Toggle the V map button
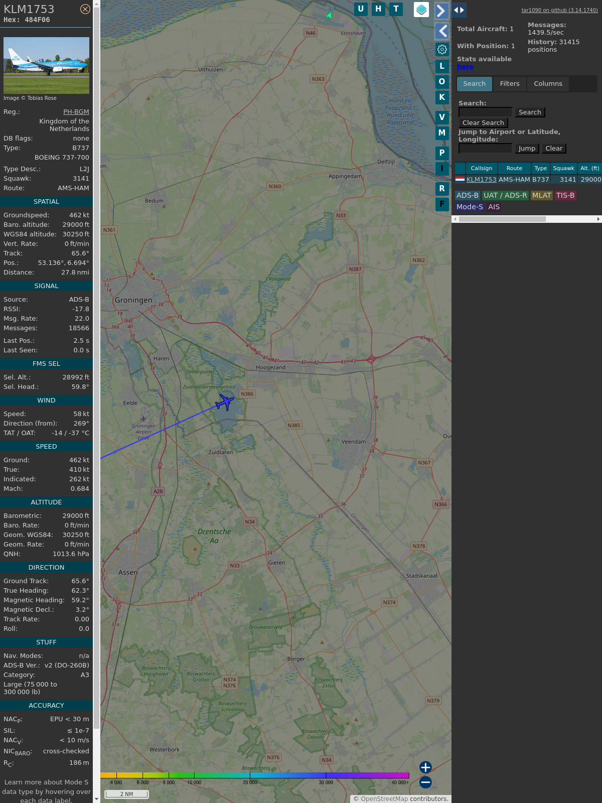This screenshot has height=803, width=602. 442,117
